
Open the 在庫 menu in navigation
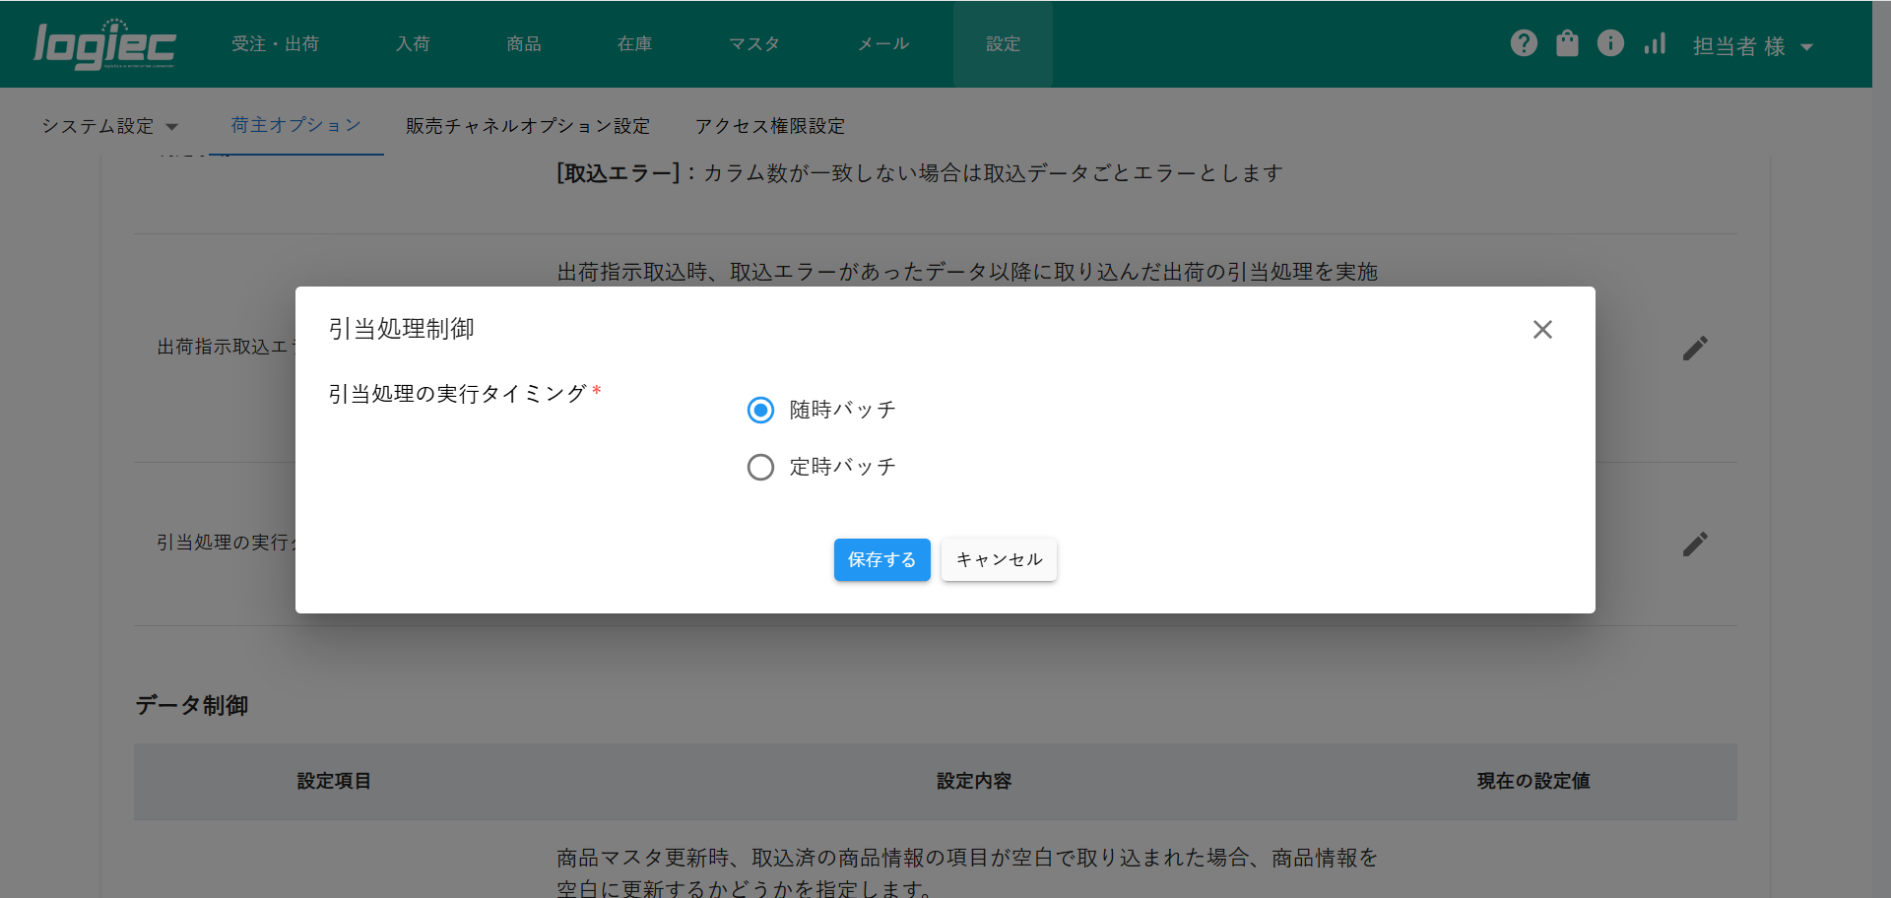634,44
